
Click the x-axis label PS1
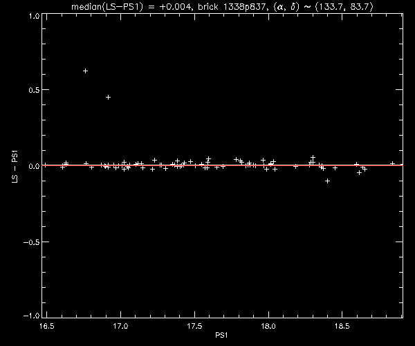point(221,335)
